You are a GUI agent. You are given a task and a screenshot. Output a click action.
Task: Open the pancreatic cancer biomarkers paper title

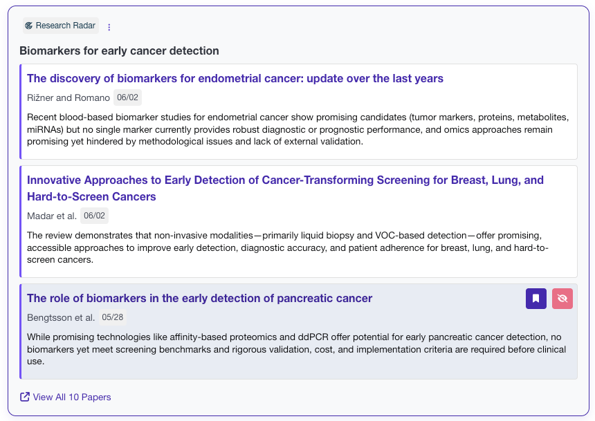[x=199, y=299]
